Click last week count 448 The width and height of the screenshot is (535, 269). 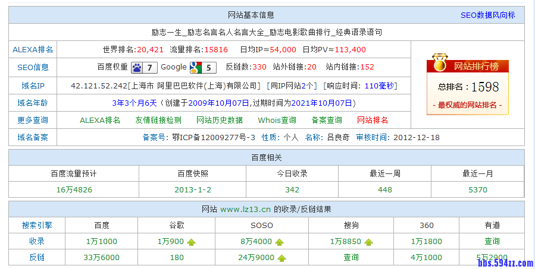click(385, 189)
